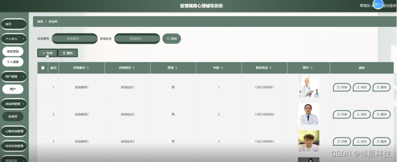
Task: Toggle the select-all header checkbox
Action: [43, 68]
